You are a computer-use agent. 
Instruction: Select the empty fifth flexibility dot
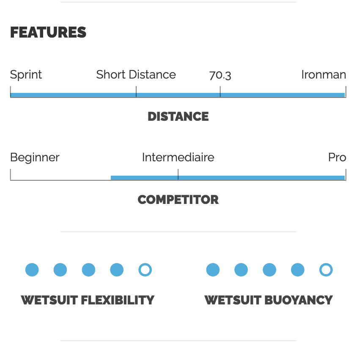pyautogui.click(x=145, y=270)
